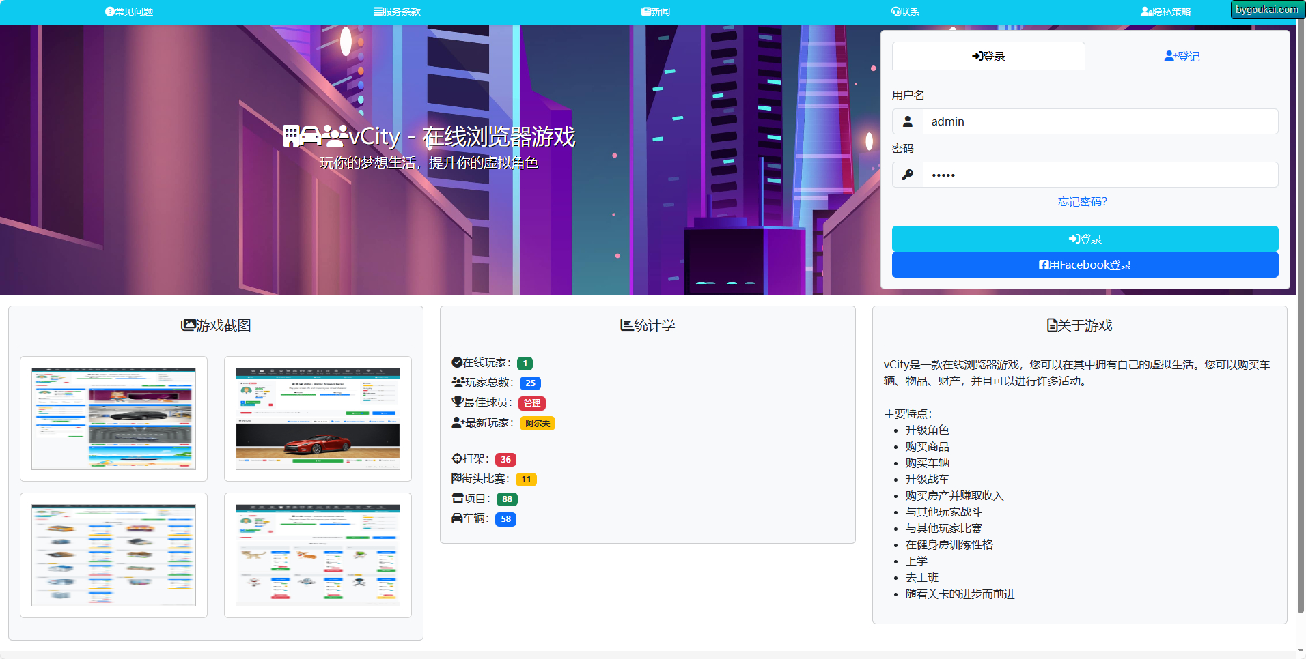Open the red sports car screenshot thumbnail
The image size is (1306, 659).
click(x=318, y=419)
